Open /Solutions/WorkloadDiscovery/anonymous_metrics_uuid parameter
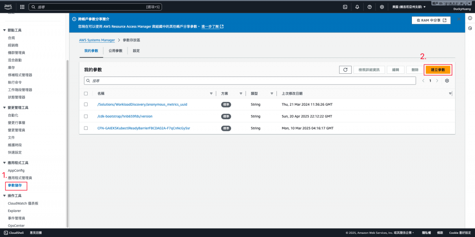The image size is (475, 237). (142, 104)
